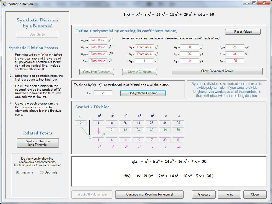Image resolution: width=272 pixels, height=204 pixels.
Task: Click the a0 constant field containing -60
Action: coord(235,61)
